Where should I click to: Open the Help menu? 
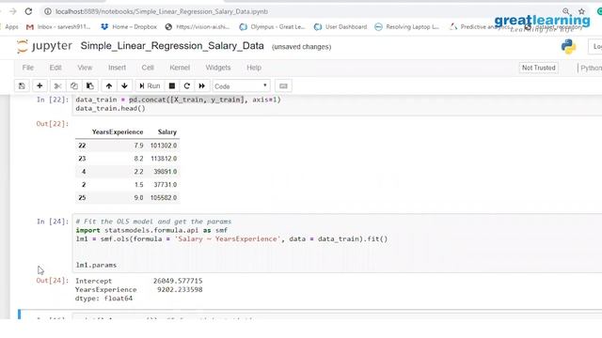pyautogui.click(x=254, y=68)
